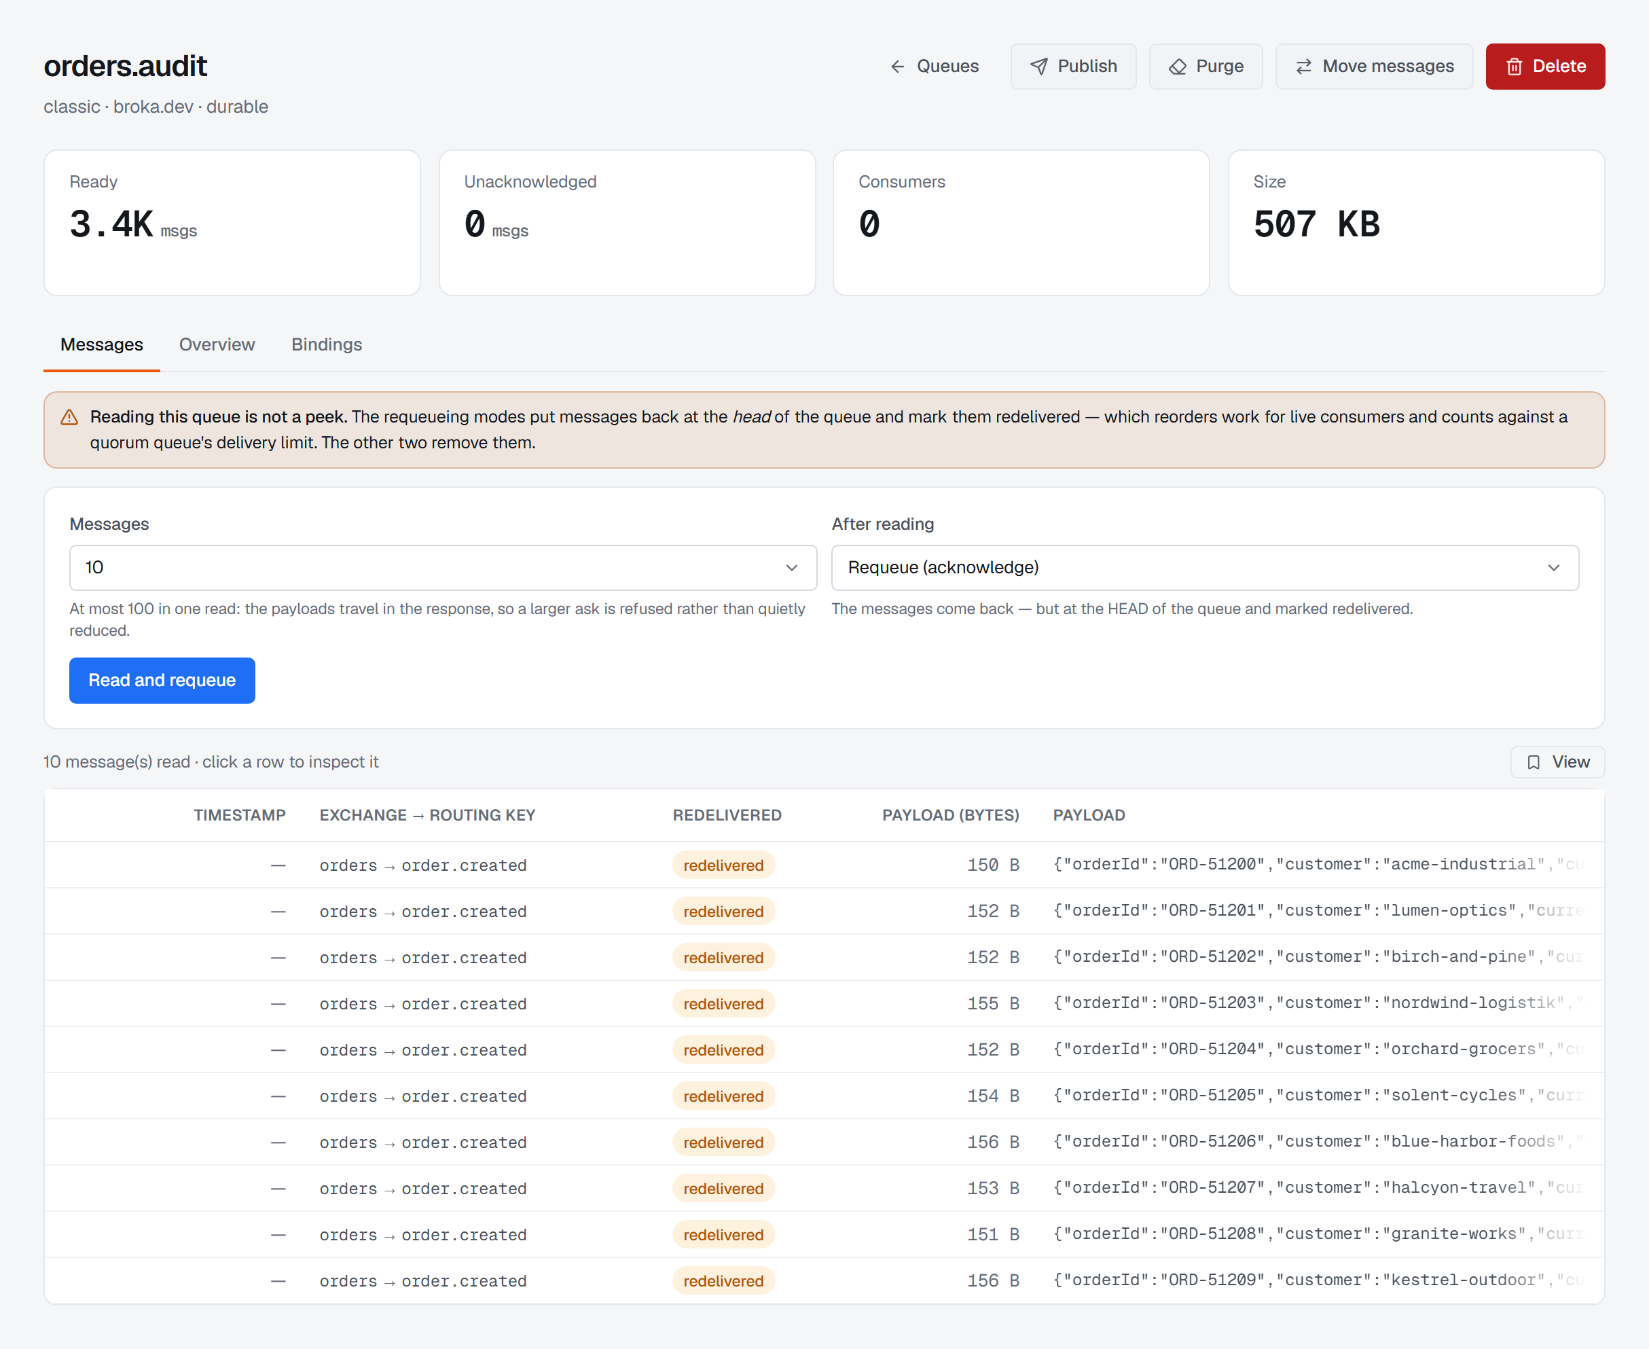Inspect the message row for ORD-51200
The height and width of the screenshot is (1349, 1649).
tap(824, 865)
